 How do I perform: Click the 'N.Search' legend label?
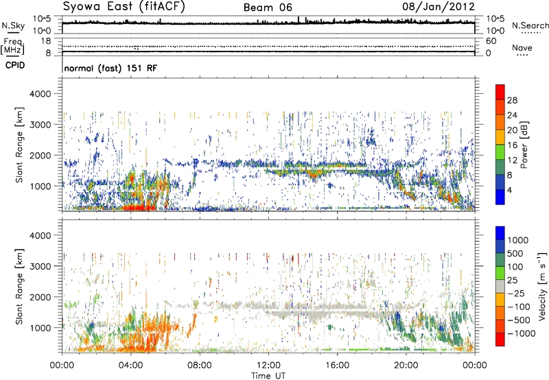click(530, 25)
